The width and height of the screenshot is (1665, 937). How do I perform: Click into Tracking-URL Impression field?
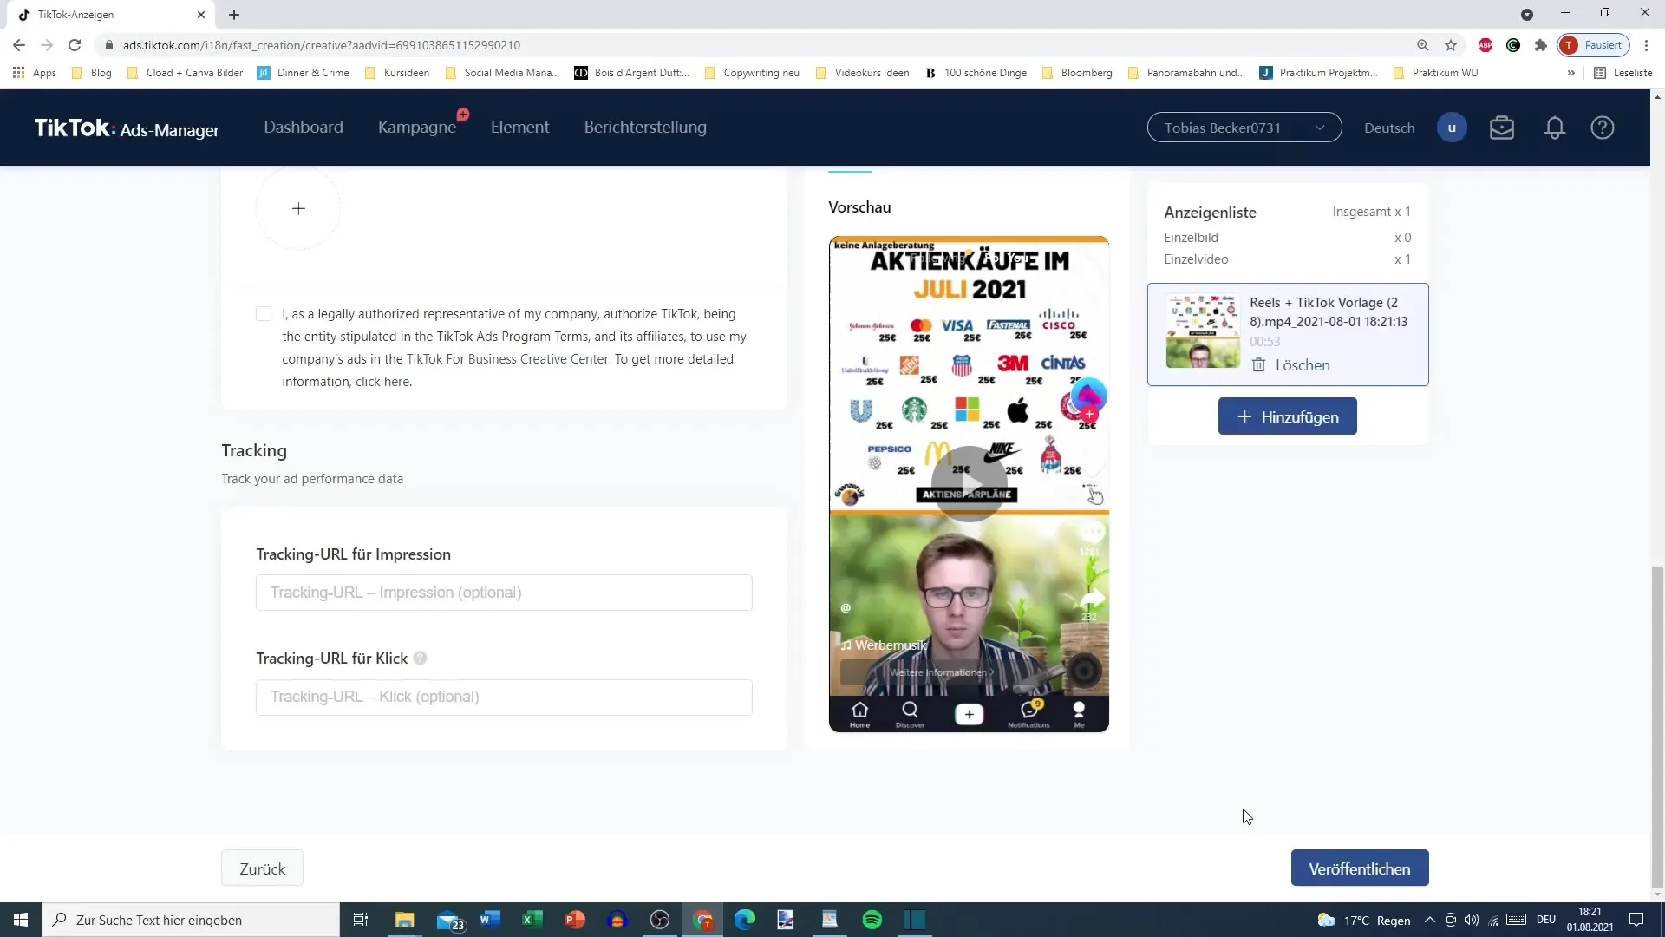click(x=504, y=593)
